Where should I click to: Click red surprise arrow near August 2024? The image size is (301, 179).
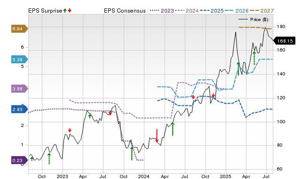pos(193,97)
